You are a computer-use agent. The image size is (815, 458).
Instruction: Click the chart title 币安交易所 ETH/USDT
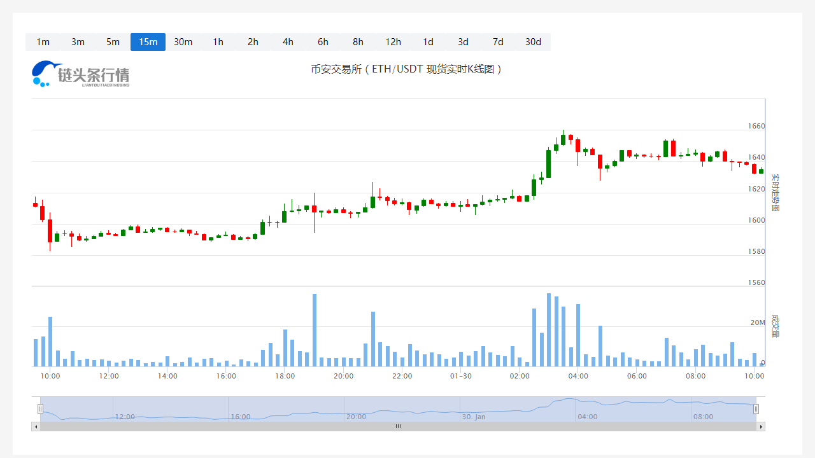406,69
